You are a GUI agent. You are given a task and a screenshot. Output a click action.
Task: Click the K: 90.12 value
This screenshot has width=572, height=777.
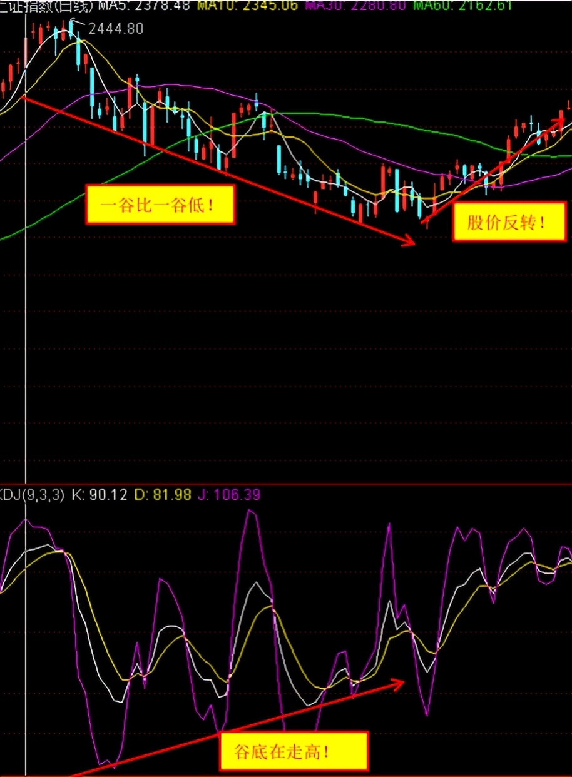(x=99, y=495)
